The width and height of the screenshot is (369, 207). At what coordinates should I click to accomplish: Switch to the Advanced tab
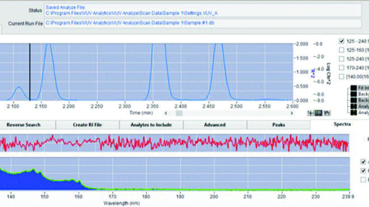[x=215, y=125]
